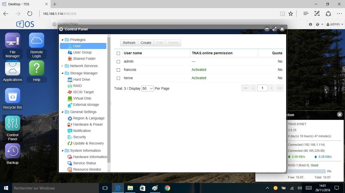Screen dimensions: 345x193
Task: Check the box for the admin user row
Action: tap(118, 62)
